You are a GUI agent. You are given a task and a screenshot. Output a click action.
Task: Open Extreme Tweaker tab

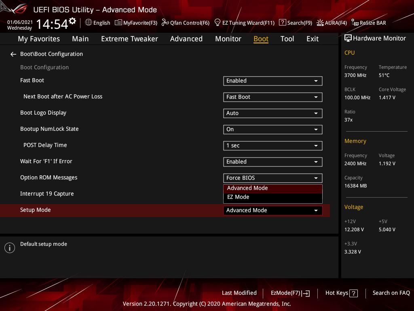129,39
